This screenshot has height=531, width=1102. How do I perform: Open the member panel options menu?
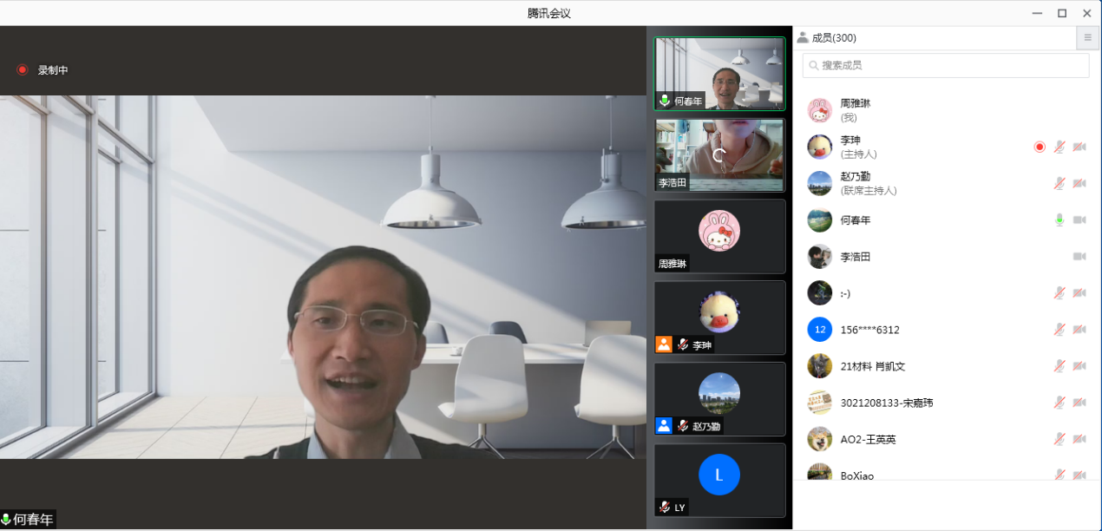1087,38
